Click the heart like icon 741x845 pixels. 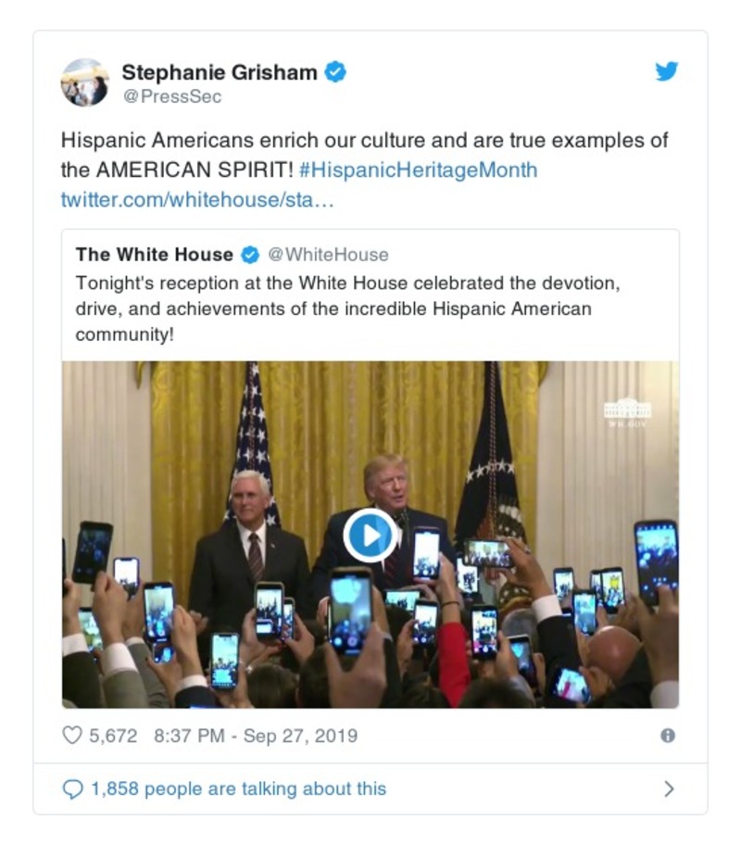[x=72, y=735]
